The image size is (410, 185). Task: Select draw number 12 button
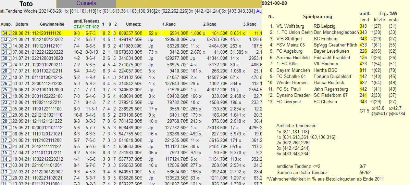tap(6, 178)
